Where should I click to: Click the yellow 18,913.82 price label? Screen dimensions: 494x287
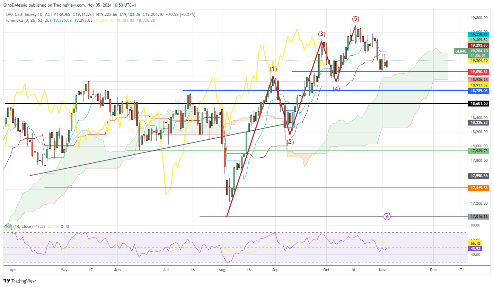point(479,85)
